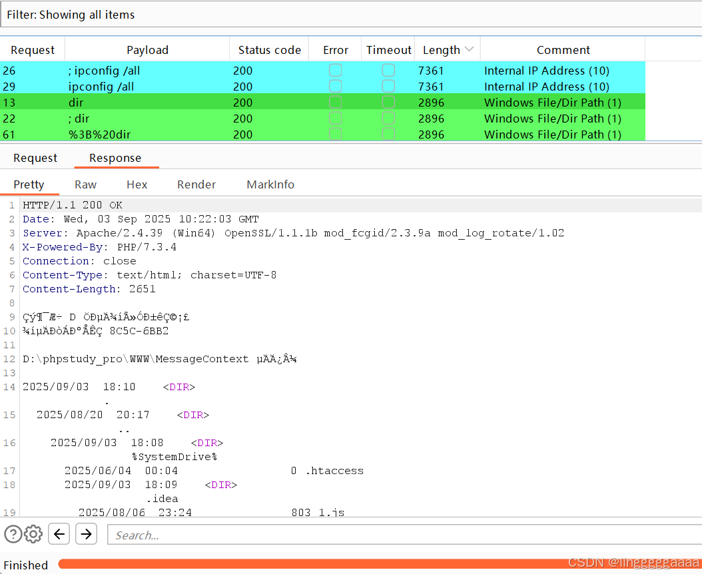This screenshot has height=574, width=702.
Task: Toggle Timeout checkbox for request 13
Action: (x=388, y=103)
